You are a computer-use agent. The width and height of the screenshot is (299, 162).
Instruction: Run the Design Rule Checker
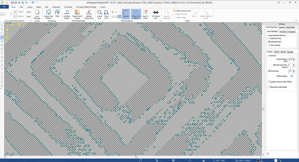pyautogui.click(x=49, y=14)
